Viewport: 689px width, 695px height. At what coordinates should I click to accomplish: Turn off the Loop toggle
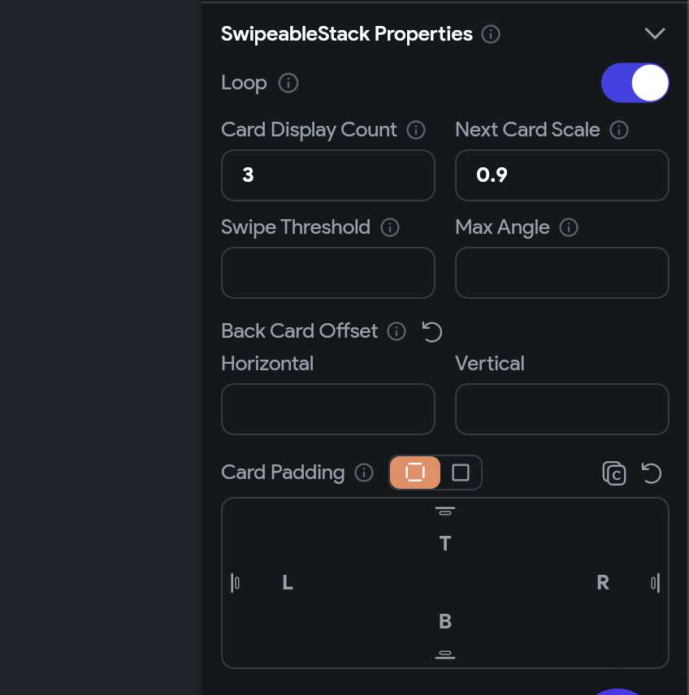click(x=635, y=83)
